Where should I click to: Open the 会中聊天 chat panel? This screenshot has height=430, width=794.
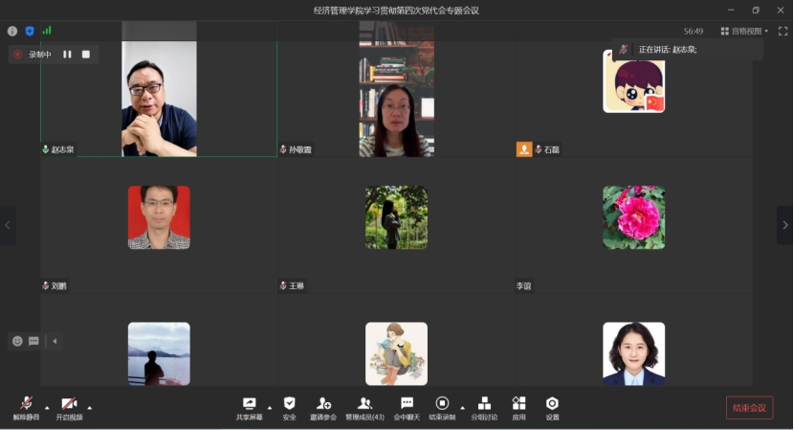pos(407,408)
